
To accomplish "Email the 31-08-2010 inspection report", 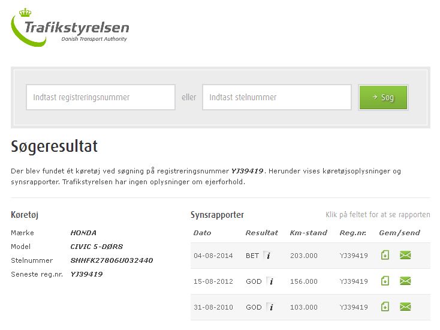I will click(x=405, y=307).
